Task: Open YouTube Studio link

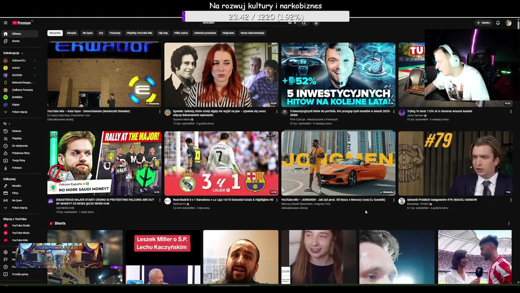Action: (19, 225)
